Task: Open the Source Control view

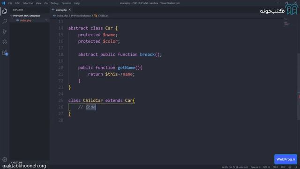Action: [5, 31]
